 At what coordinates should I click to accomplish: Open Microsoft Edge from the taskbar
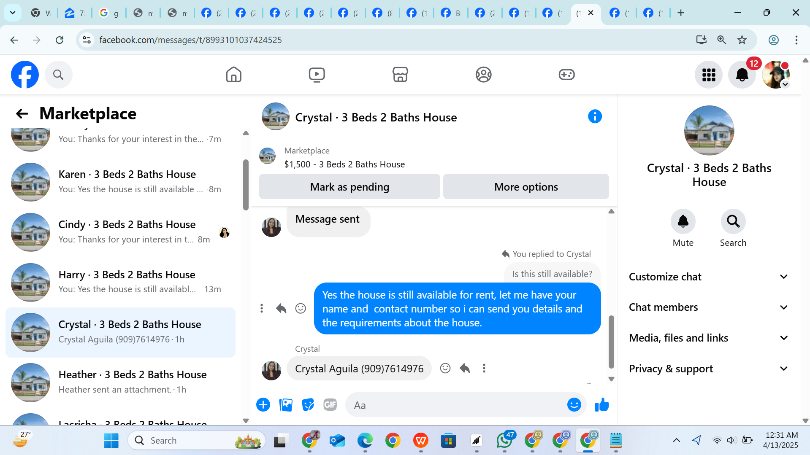tap(365, 440)
